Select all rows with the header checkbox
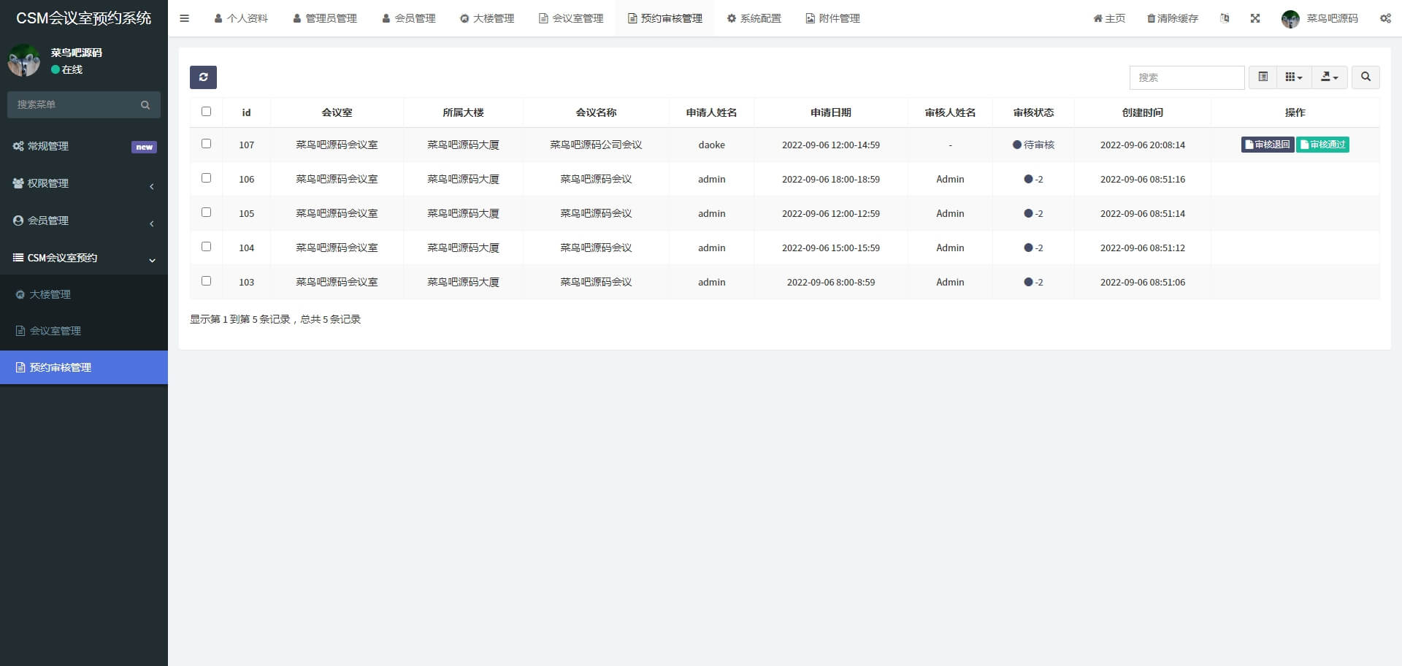Screen dimensions: 1402x666 [207, 111]
